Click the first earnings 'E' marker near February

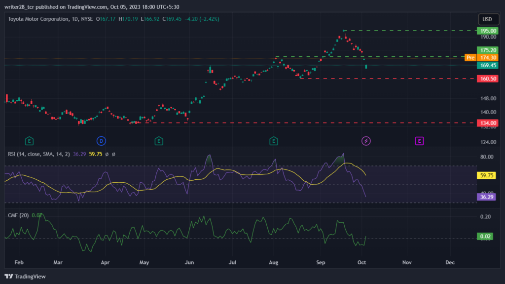point(29,141)
